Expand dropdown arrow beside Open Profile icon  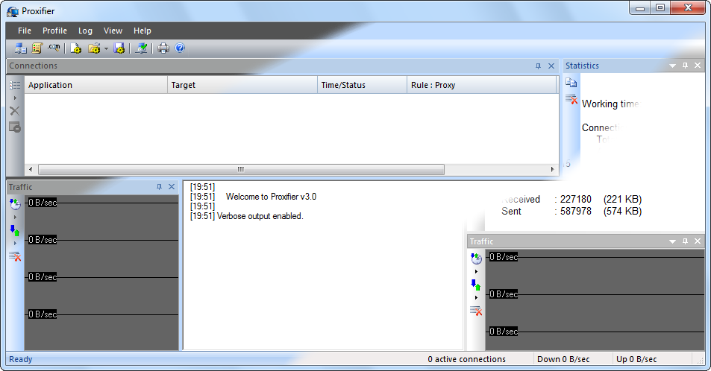[x=106, y=49]
